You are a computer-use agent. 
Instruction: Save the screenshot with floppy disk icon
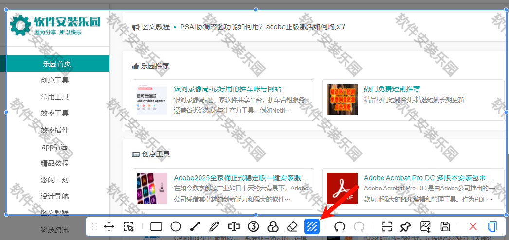point(445,226)
